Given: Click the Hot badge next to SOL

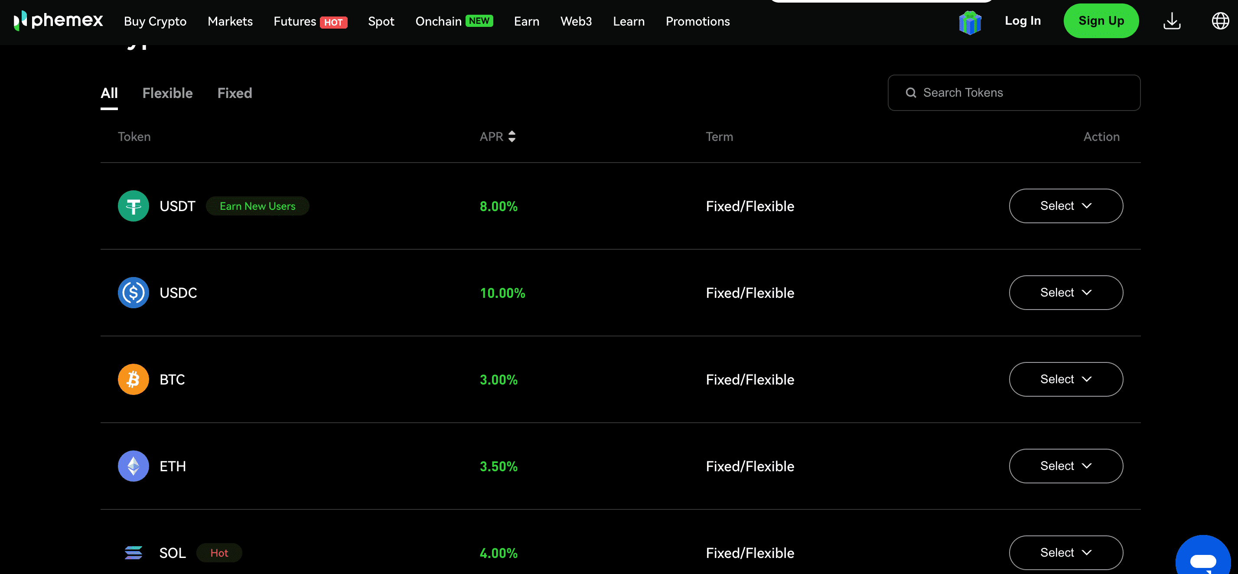Looking at the screenshot, I should [x=219, y=553].
